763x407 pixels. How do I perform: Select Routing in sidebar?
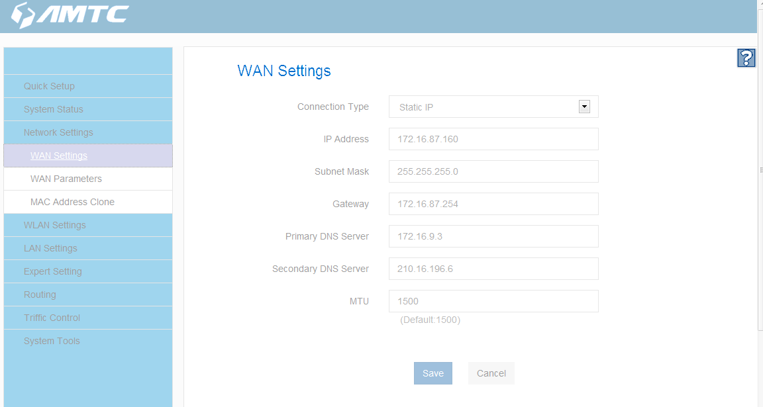tap(88, 294)
